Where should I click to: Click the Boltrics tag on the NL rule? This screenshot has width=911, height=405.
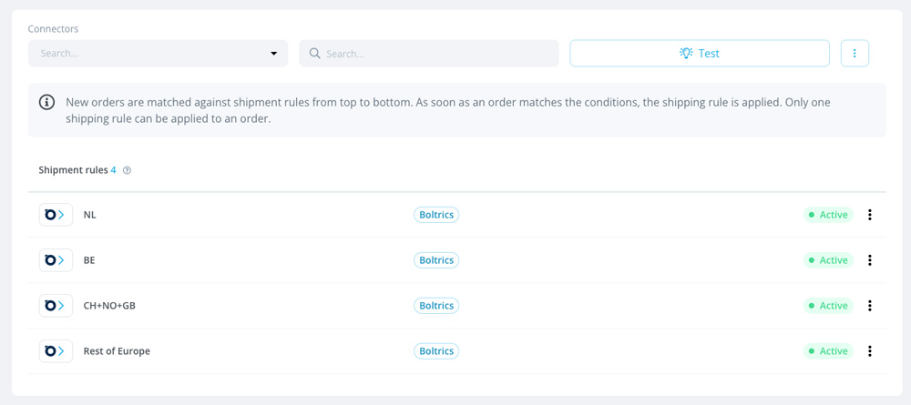tap(436, 215)
